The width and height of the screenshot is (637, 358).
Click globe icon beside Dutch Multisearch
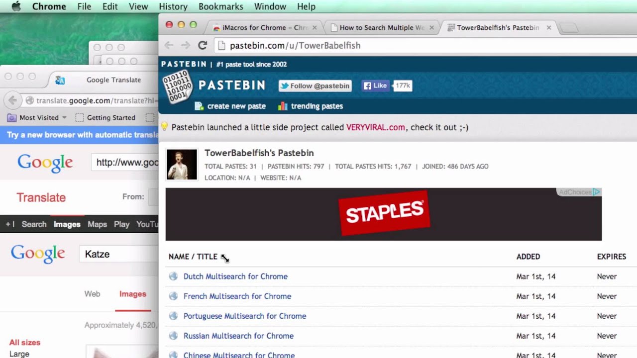tap(173, 276)
